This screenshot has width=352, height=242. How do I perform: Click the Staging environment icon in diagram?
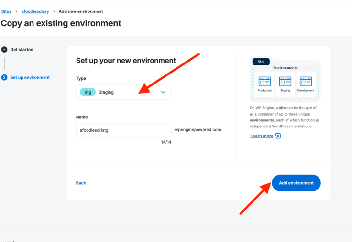click(286, 82)
